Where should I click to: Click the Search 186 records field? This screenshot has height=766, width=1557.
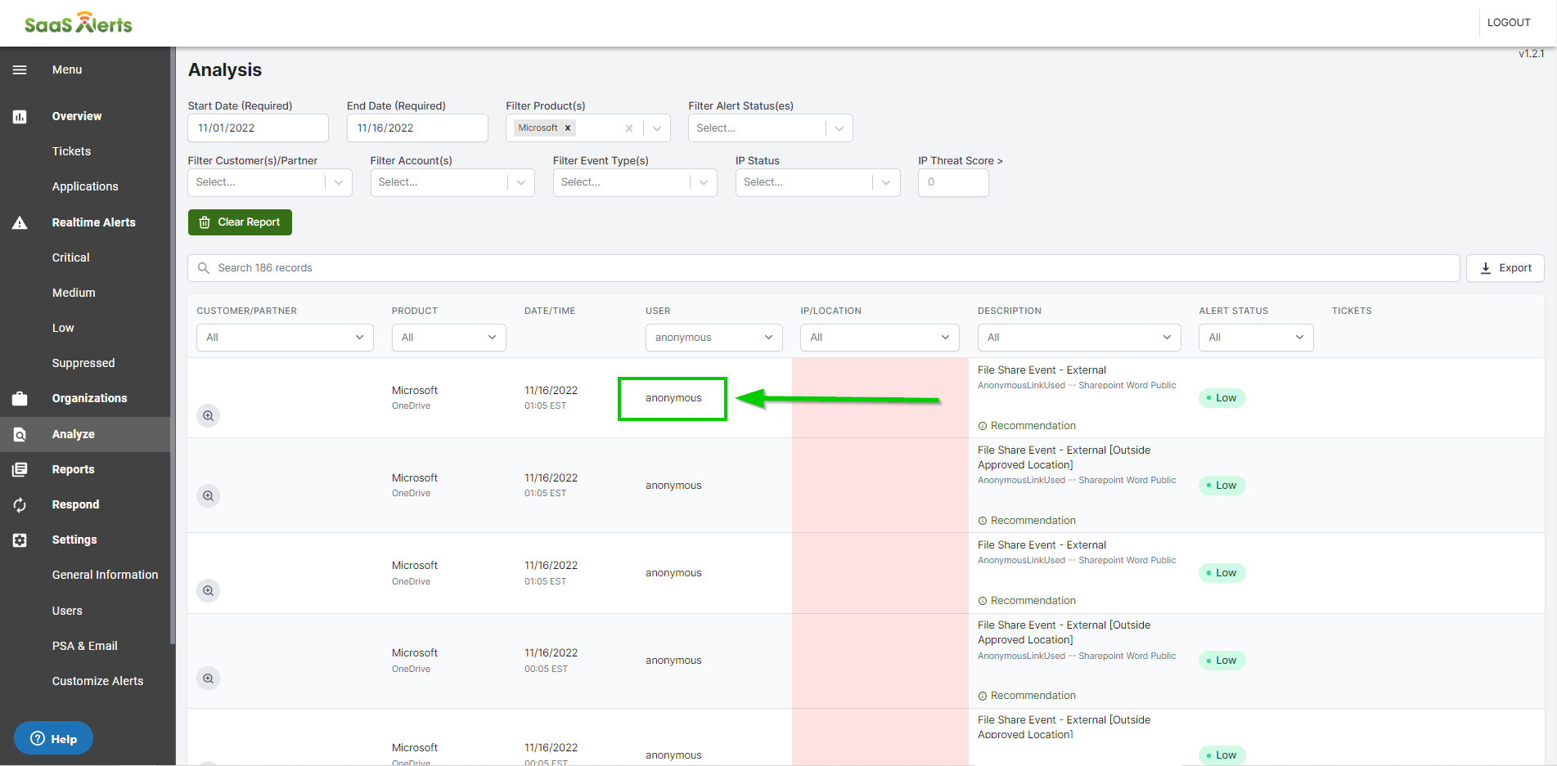pyautogui.click(x=824, y=268)
